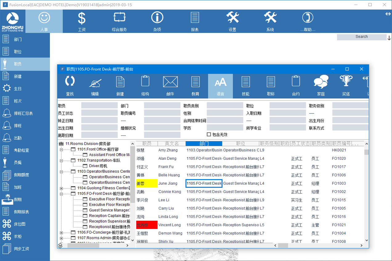Select the yellow highlighted 姜蓉 cell
Viewport: 392px width, 261px height.
click(147, 183)
